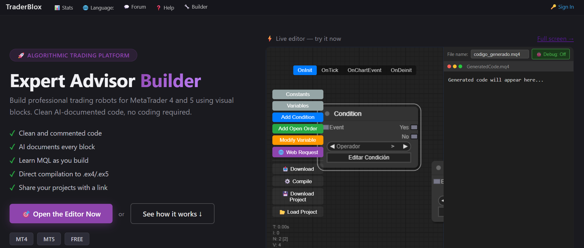
Task: Click the folder icon on Load Project
Action: [282, 212]
